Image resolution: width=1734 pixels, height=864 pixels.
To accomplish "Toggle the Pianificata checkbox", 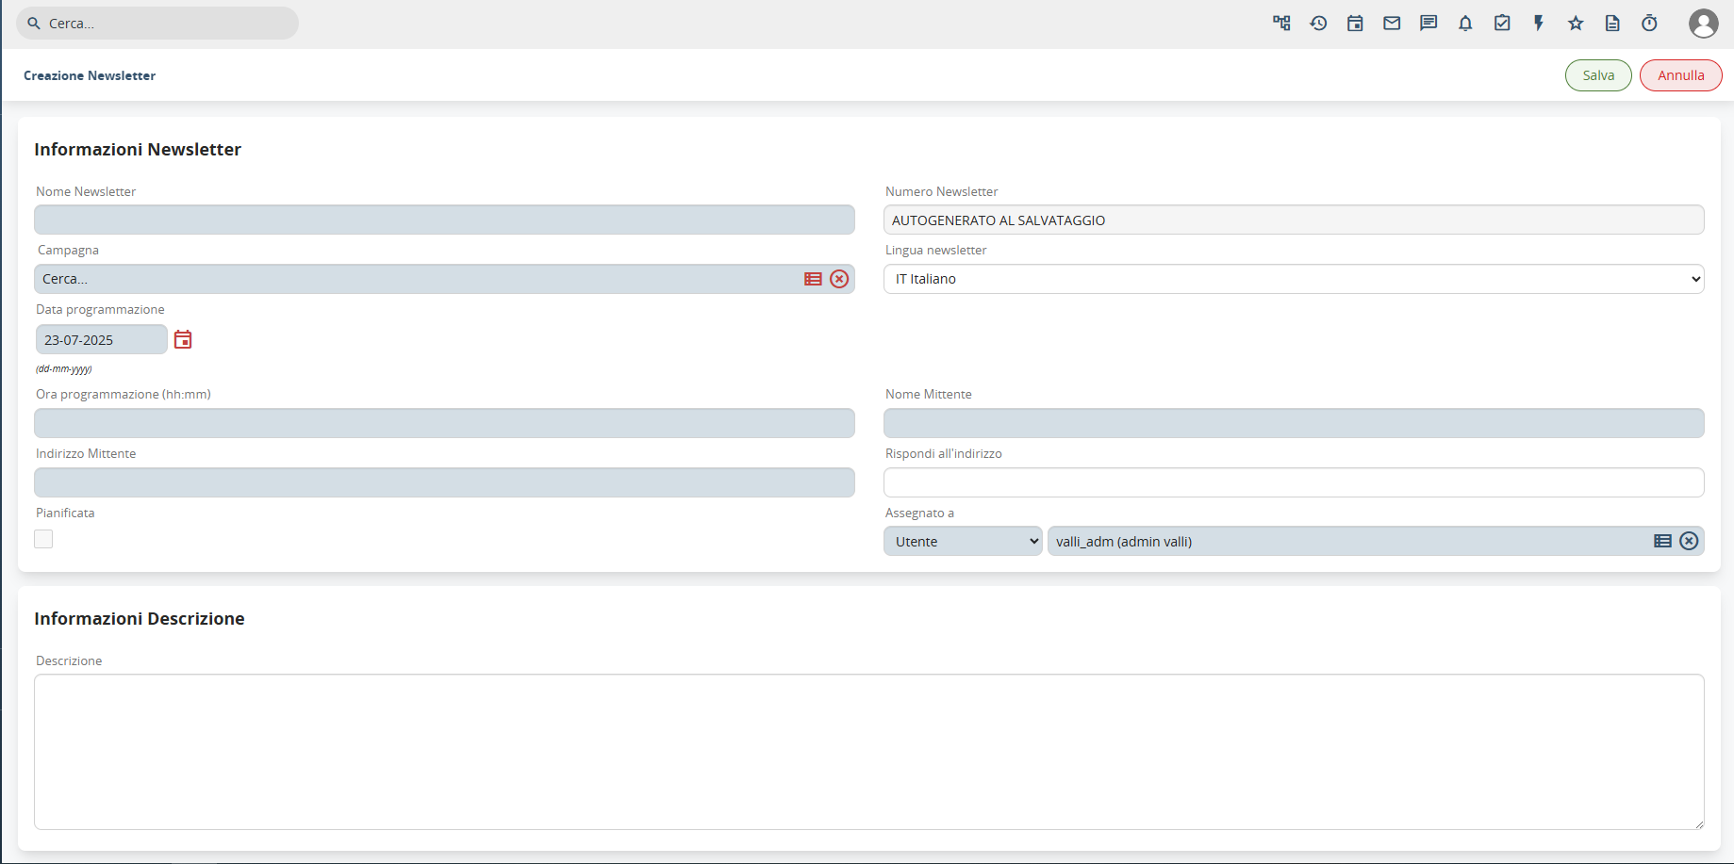I will click(x=43, y=539).
